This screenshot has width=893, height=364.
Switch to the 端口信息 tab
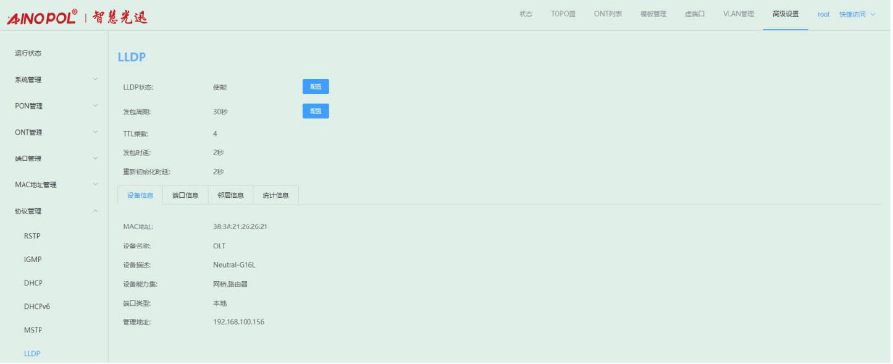pyautogui.click(x=185, y=195)
